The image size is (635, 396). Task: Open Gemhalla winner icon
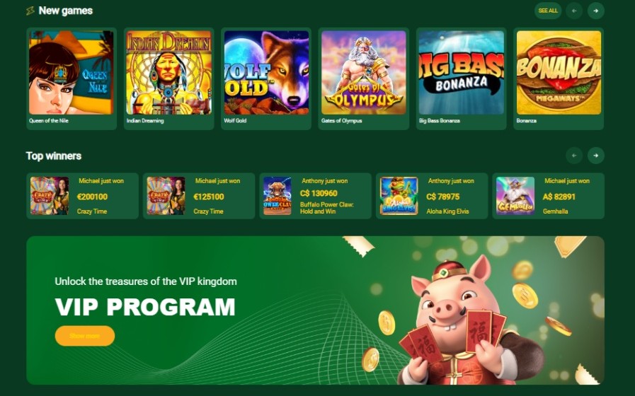515,196
